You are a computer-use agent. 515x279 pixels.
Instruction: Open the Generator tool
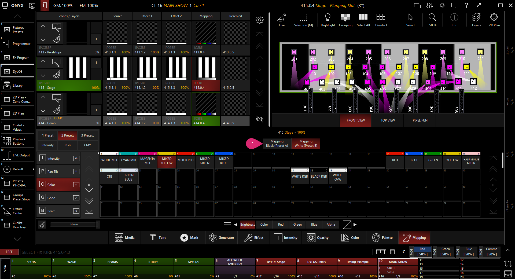222,238
